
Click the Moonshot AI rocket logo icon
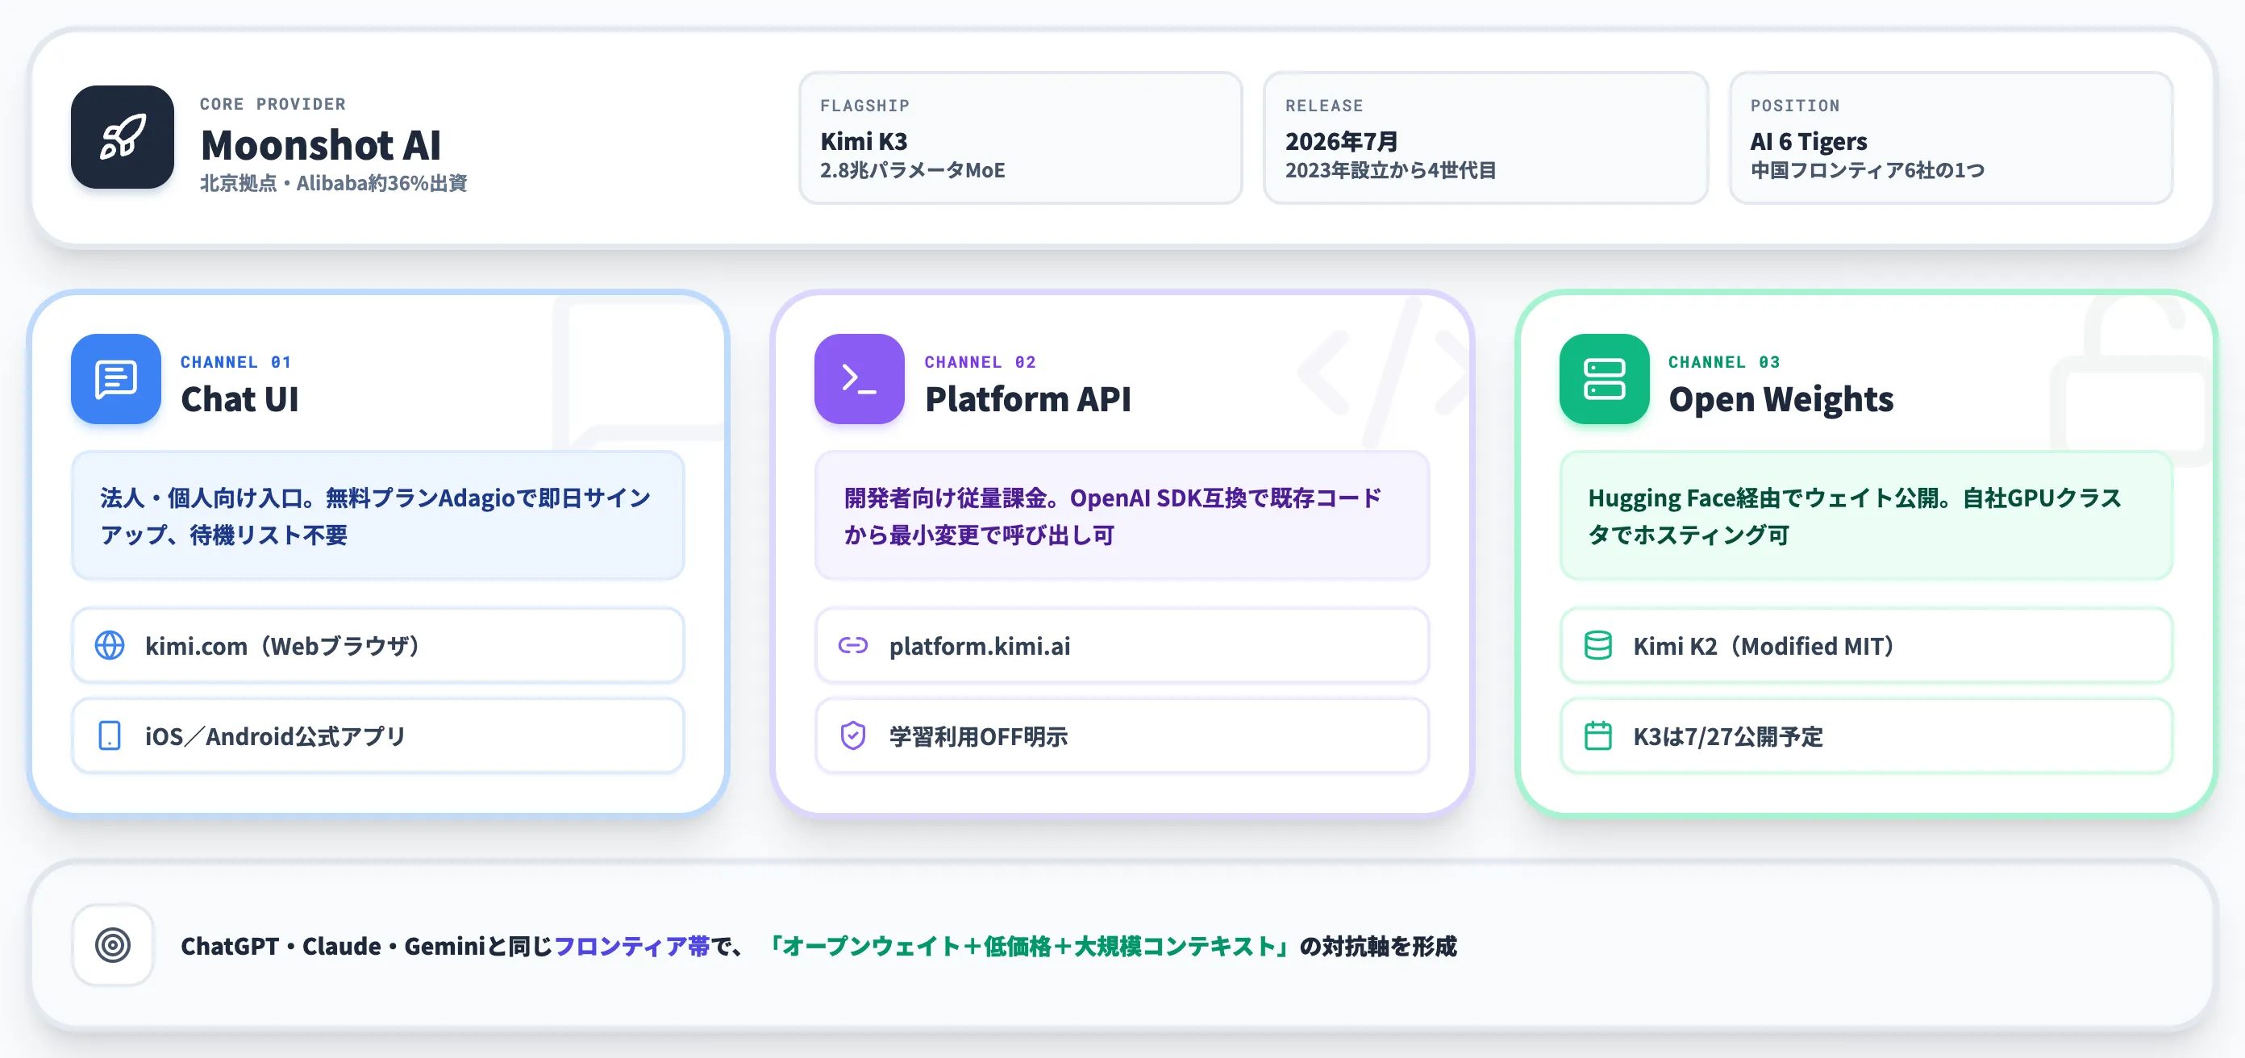[122, 137]
